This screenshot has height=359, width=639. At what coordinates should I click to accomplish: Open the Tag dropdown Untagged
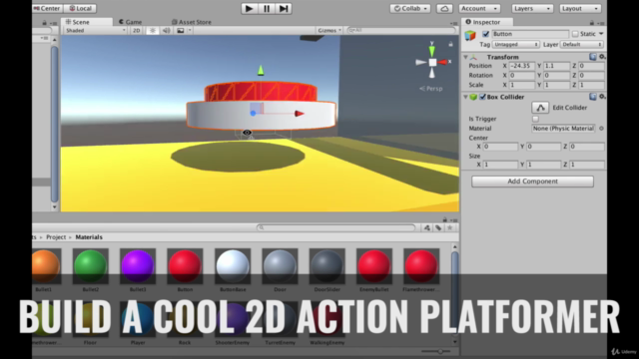pos(516,44)
